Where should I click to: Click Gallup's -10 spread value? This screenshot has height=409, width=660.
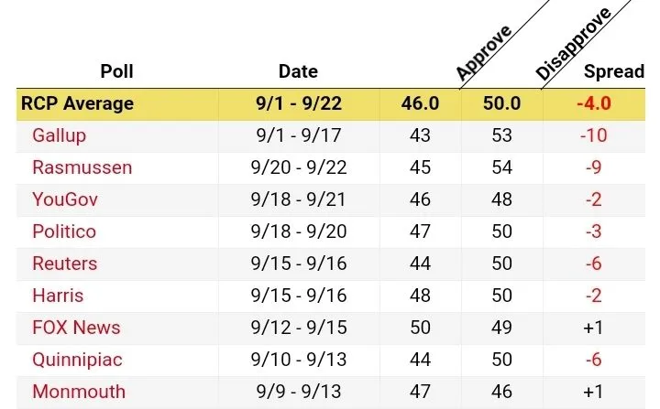coord(594,135)
